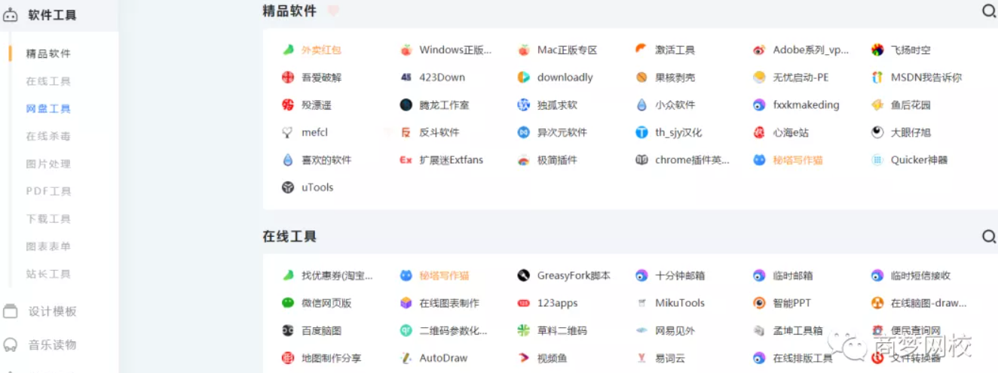Click the Quicker神器 icon
Viewport: 998px width, 373px height.
877,159
